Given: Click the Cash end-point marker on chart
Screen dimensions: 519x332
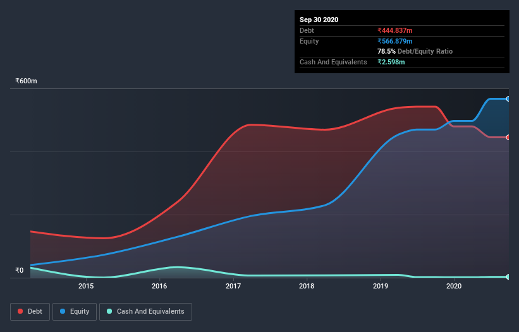Looking at the screenshot, I should pyautogui.click(x=508, y=277).
